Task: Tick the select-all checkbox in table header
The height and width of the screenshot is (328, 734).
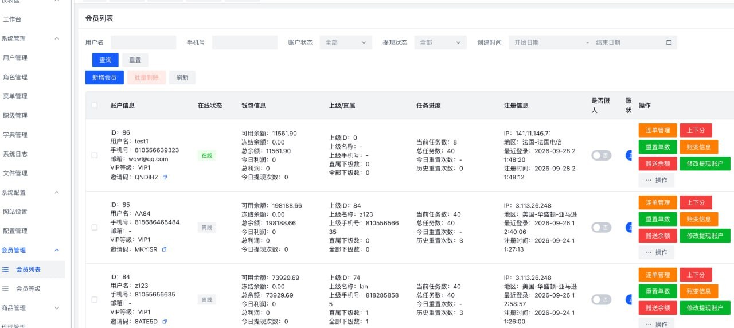Action: [x=95, y=106]
